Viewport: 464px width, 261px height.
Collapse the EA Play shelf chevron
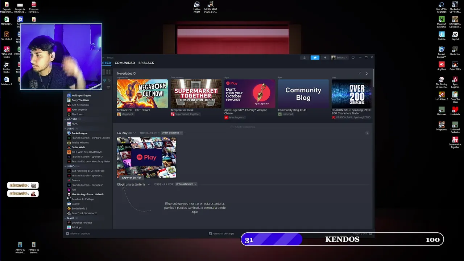click(367, 133)
